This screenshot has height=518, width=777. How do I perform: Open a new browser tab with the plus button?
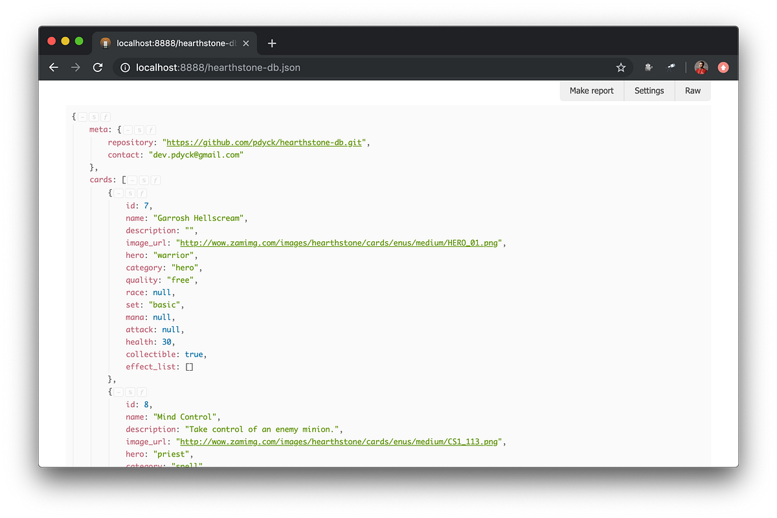[x=271, y=43]
